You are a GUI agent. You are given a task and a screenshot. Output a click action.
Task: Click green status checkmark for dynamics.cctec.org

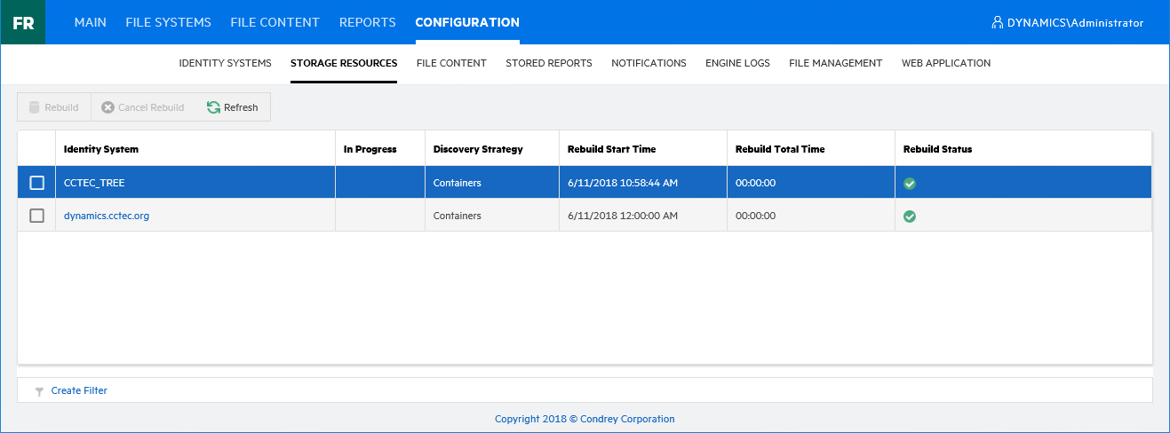(x=910, y=216)
